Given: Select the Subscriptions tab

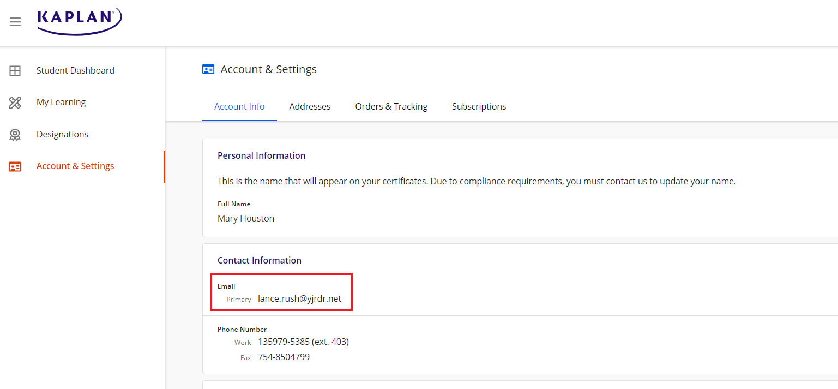Looking at the screenshot, I should pos(479,106).
